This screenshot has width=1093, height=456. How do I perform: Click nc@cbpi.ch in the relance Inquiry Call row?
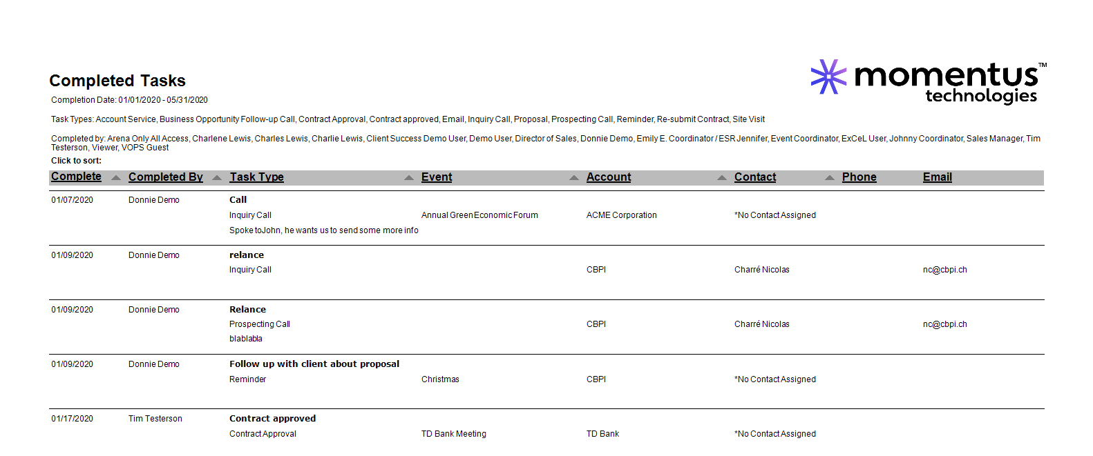pos(944,270)
